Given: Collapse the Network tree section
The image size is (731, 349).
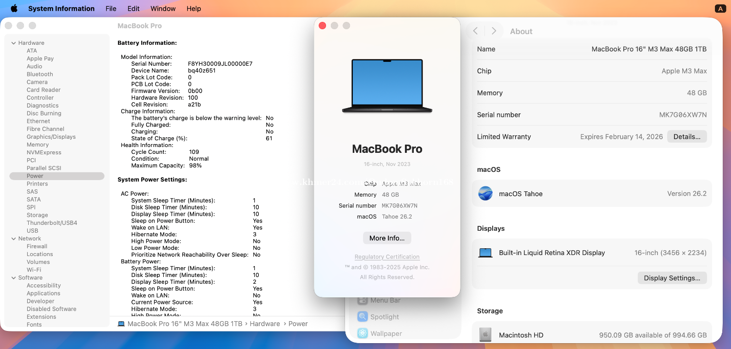Looking at the screenshot, I should 14,239.
